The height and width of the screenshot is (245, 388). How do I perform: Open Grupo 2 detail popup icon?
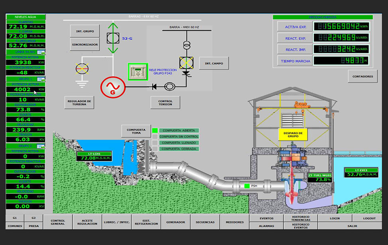click(x=41, y=146)
